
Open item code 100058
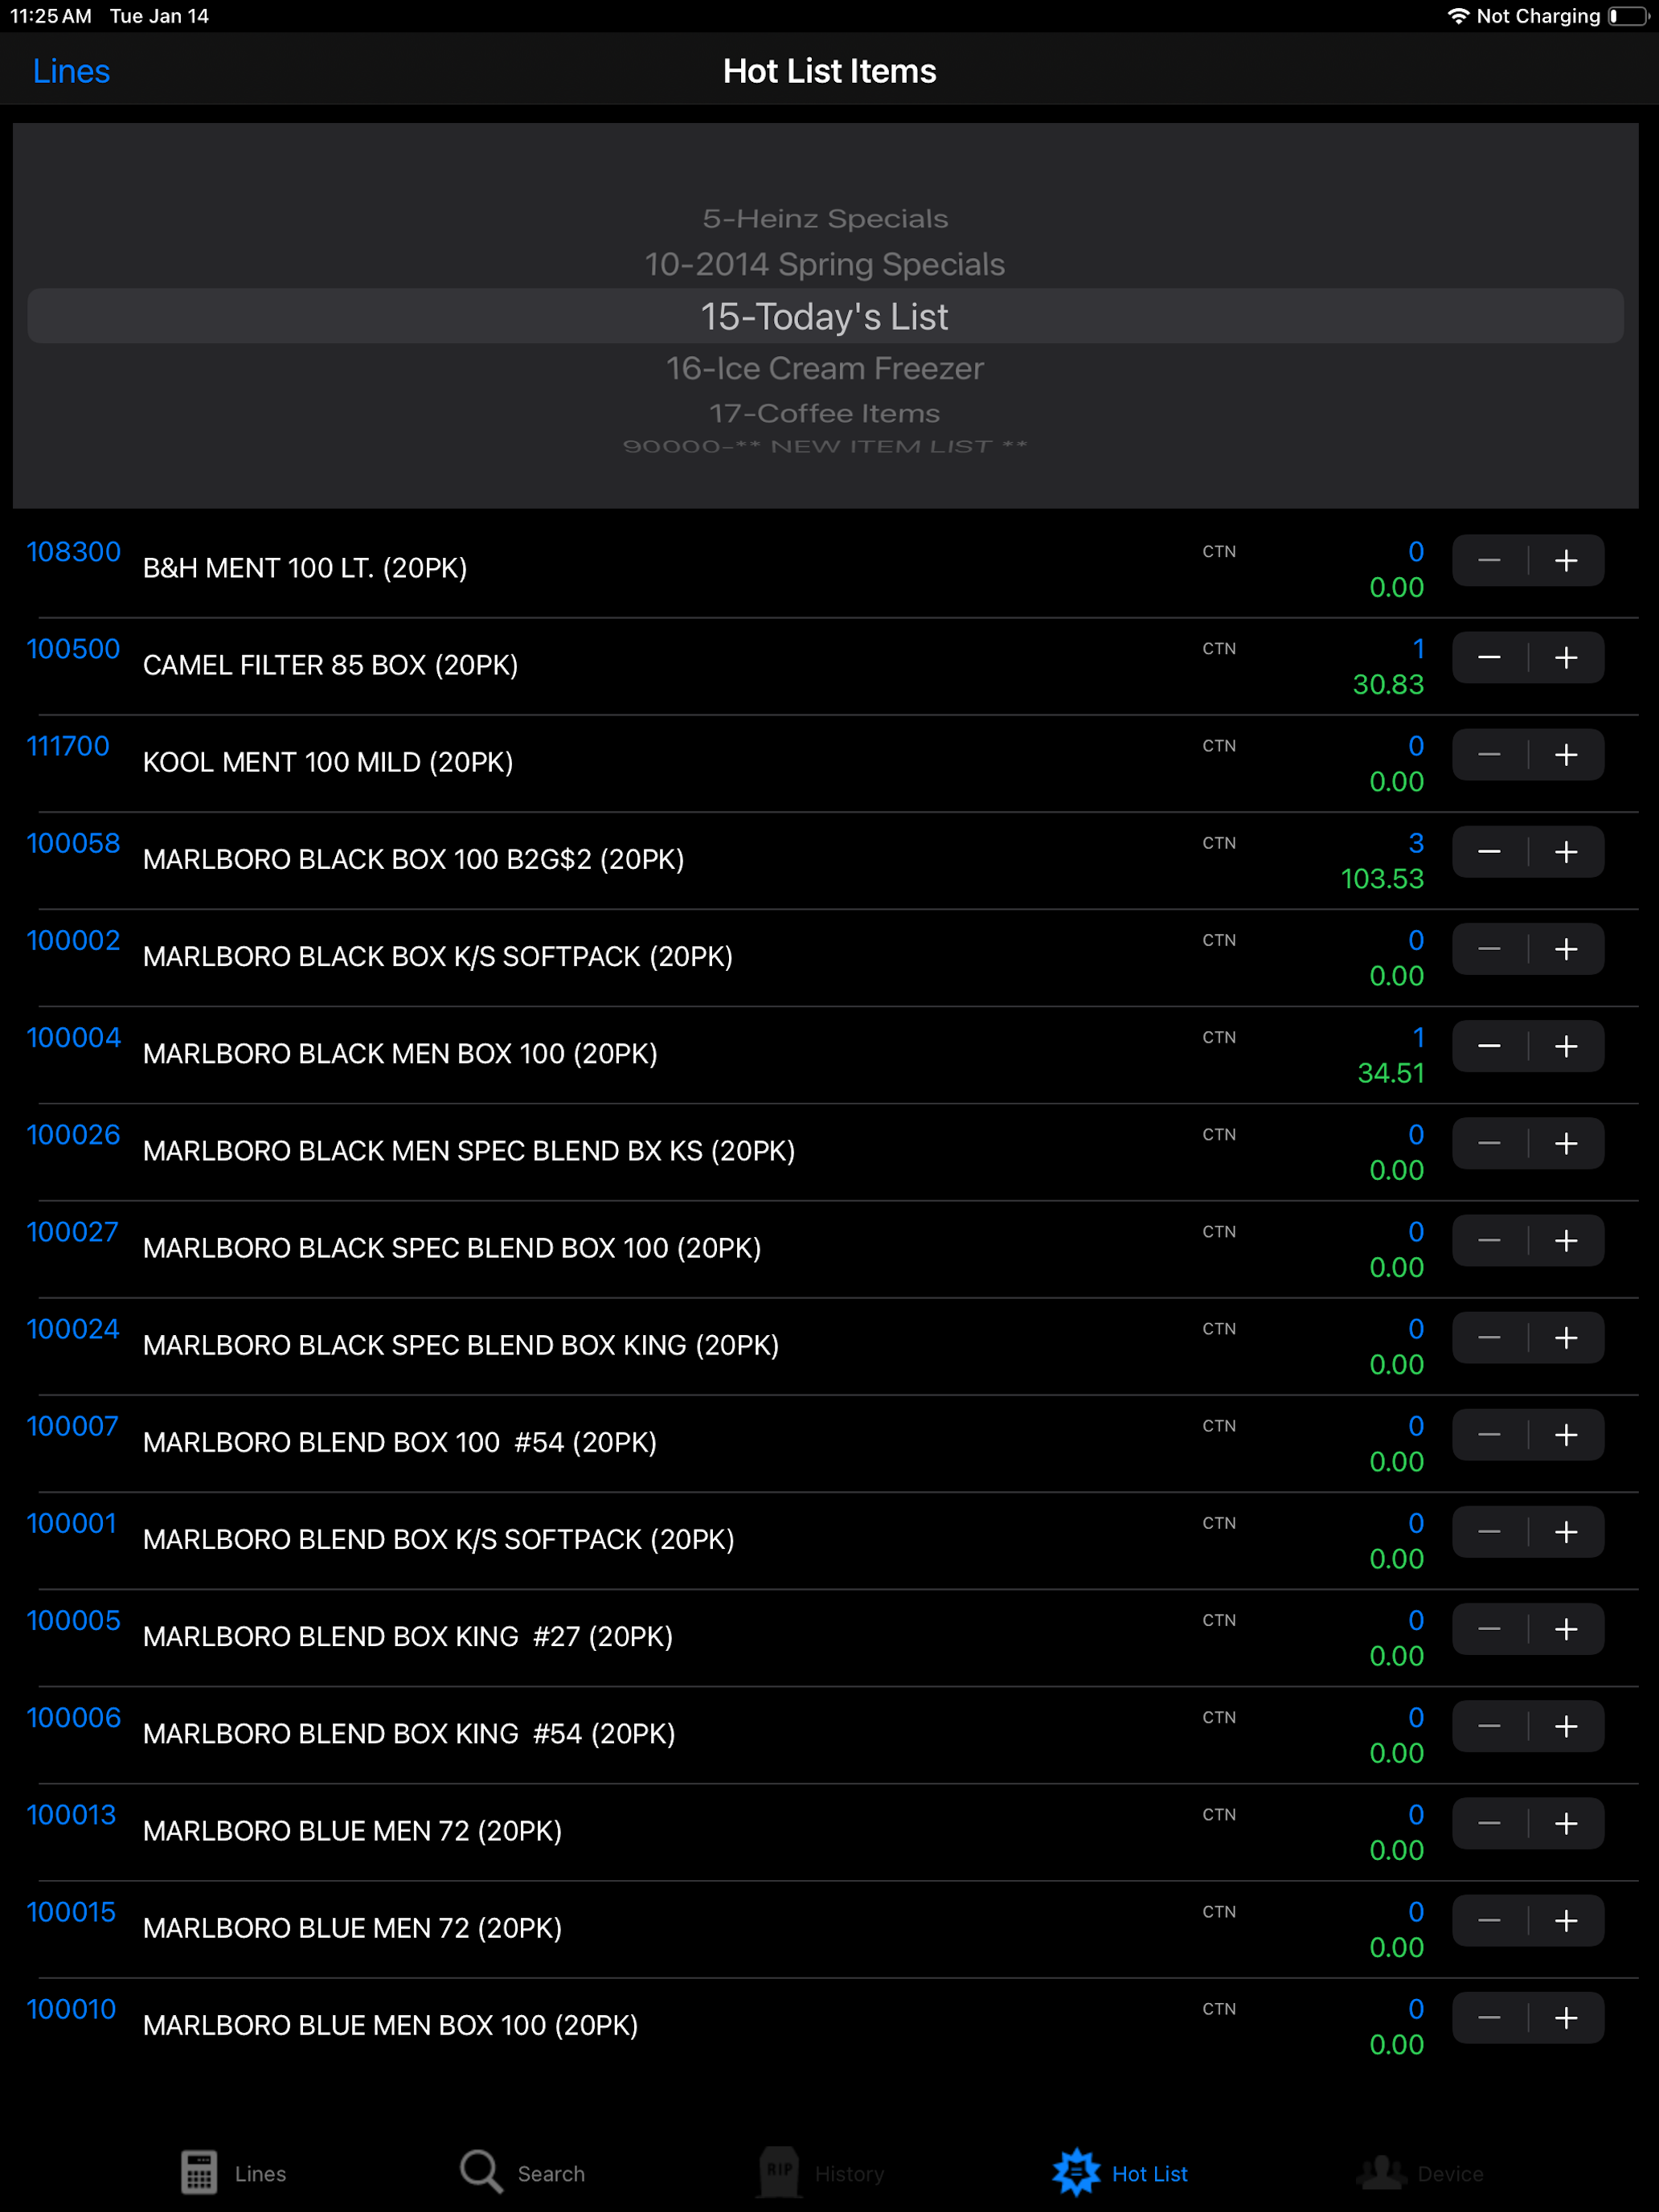[73, 842]
